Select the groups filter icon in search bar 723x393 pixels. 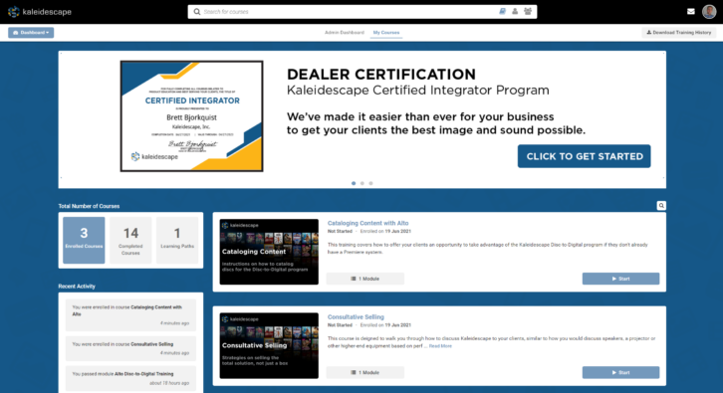tap(528, 12)
